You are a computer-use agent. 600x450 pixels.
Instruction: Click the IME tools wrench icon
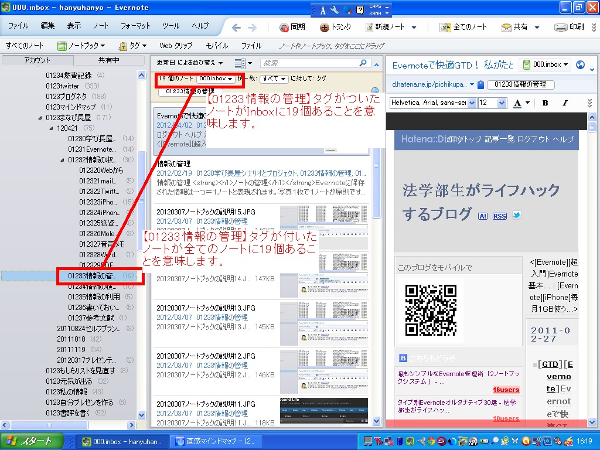pyautogui.click(x=335, y=10)
